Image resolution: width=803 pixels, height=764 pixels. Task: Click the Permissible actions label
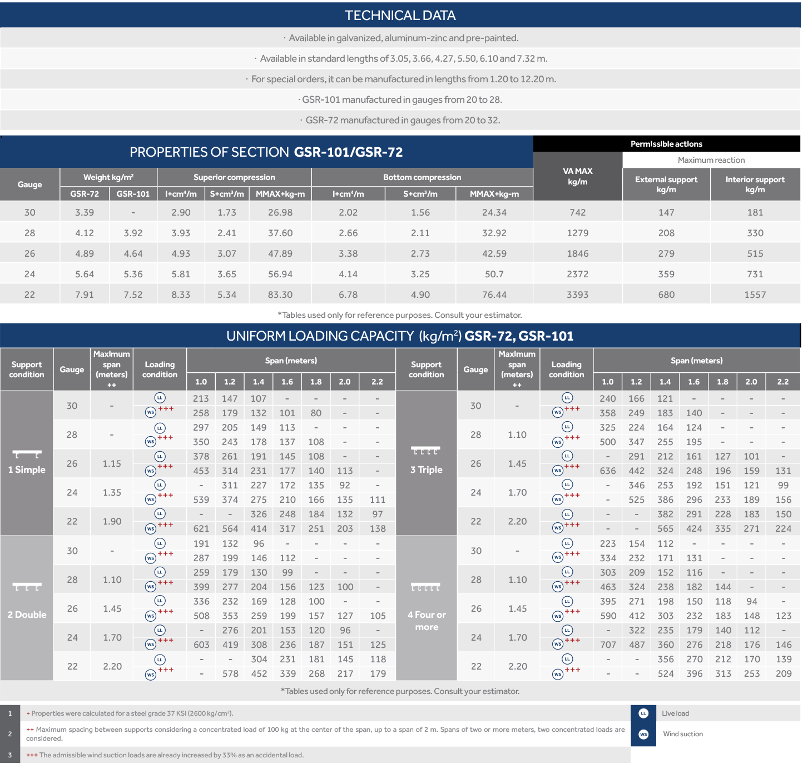[x=666, y=144]
